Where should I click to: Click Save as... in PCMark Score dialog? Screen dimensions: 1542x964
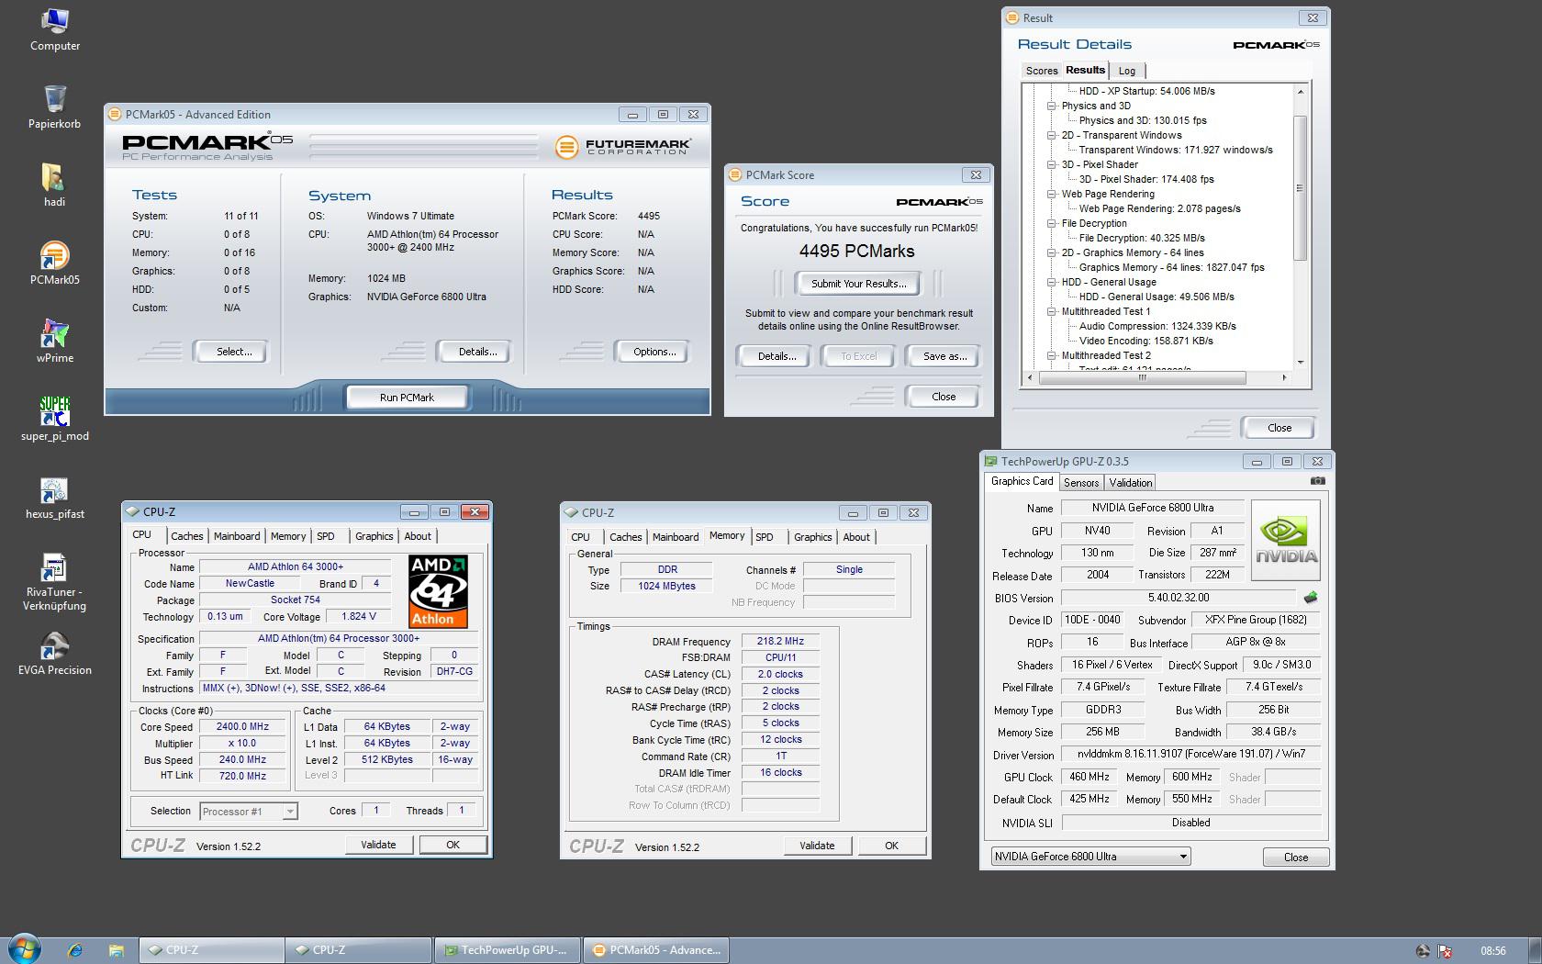(944, 356)
